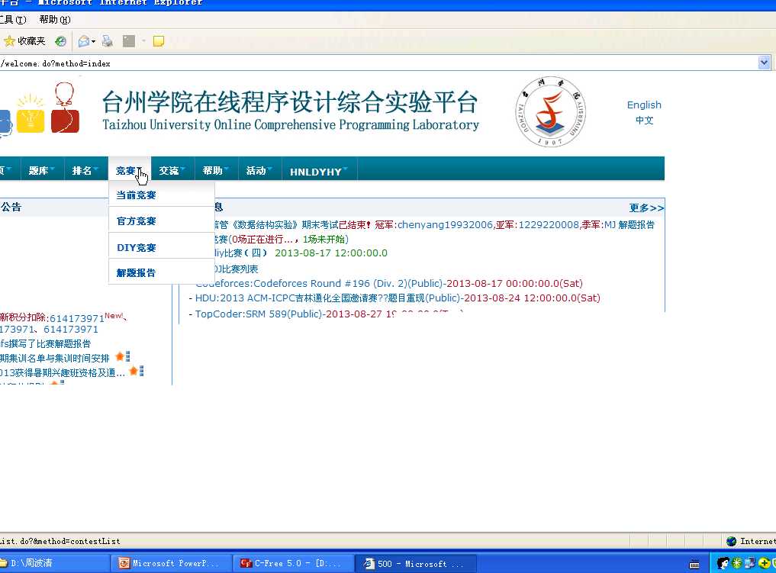Click the green flower tray icon
Viewport: 776px width, 573px height.
point(737,563)
